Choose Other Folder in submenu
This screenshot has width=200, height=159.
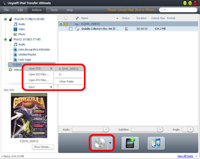[69, 82]
